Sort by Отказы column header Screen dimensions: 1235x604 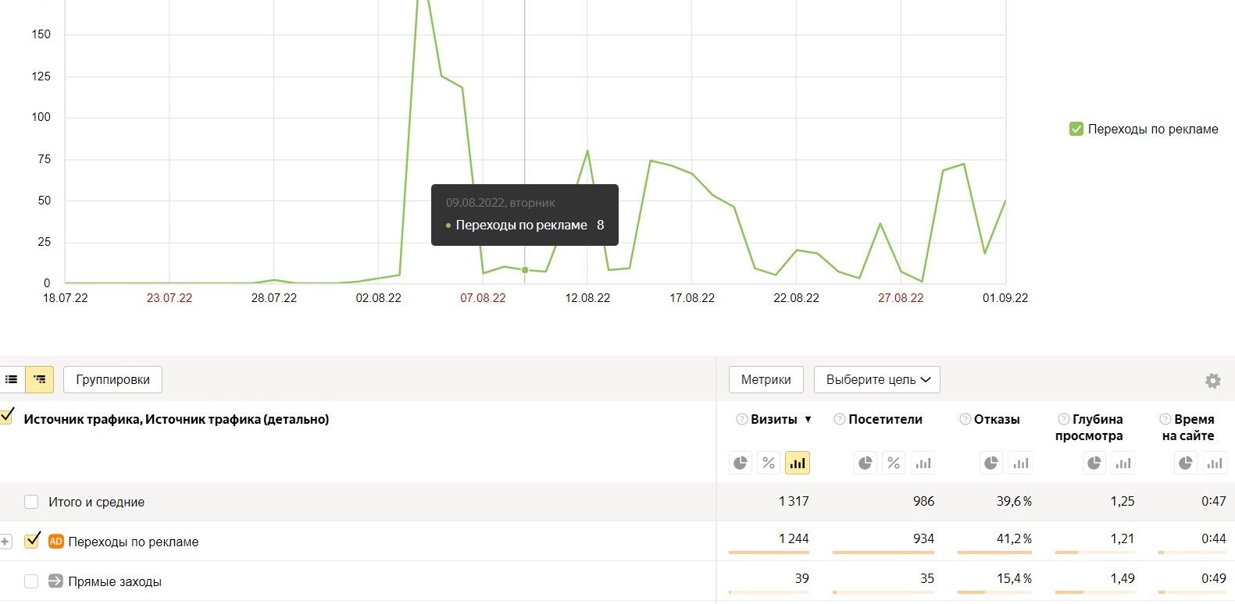click(997, 419)
